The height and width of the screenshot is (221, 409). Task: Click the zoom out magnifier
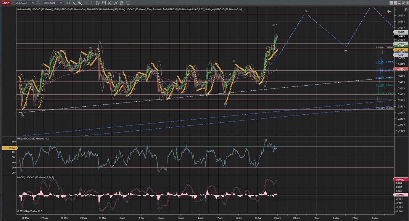(x=85, y=3)
